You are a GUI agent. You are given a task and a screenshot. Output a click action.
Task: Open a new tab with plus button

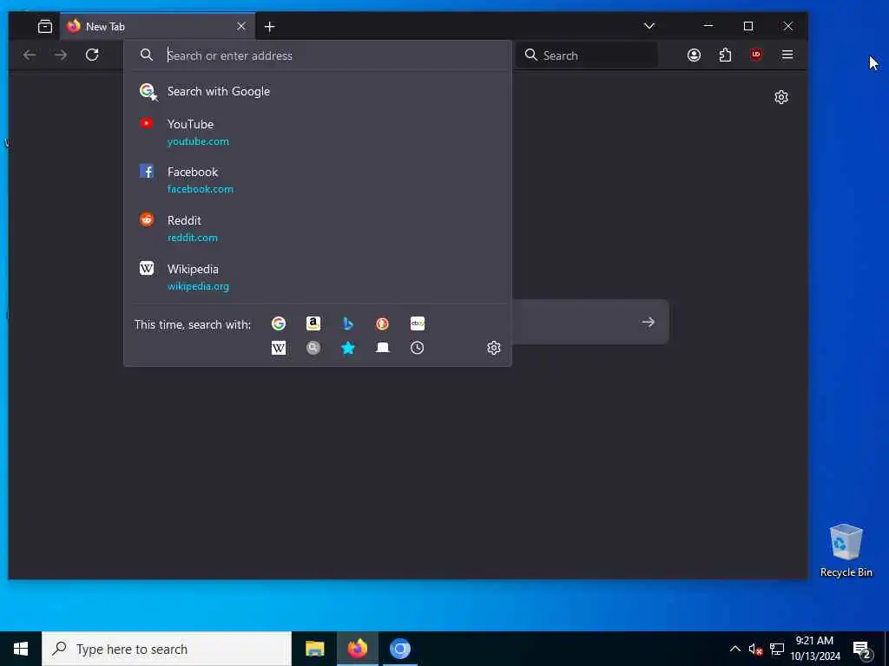[x=270, y=27]
